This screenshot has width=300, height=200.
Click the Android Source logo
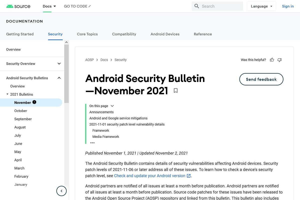(18, 6)
